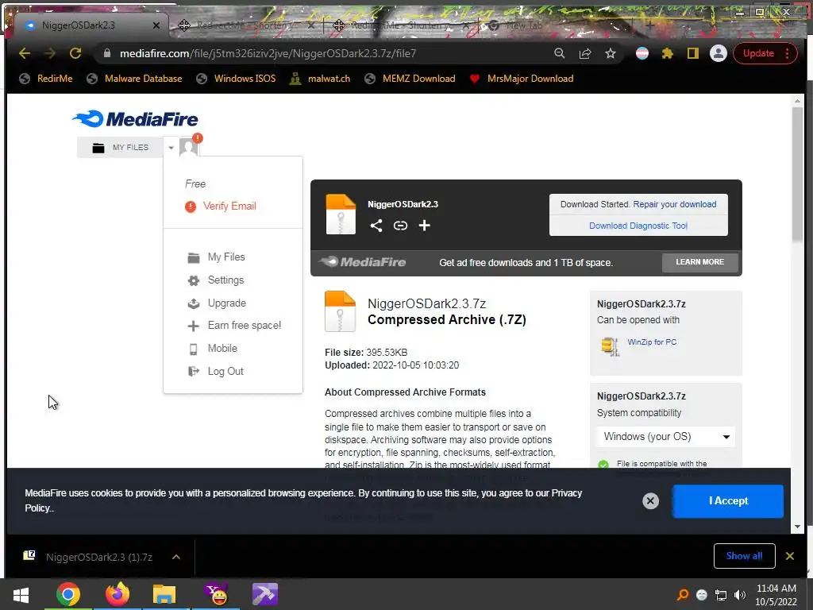
Task: Click the I Accept cookie button
Action: click(729, 501)
